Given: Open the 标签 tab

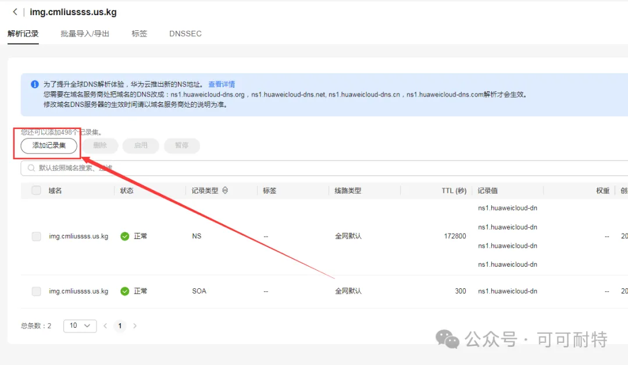Looking at the screenshot, I should (x=140, y=34).
